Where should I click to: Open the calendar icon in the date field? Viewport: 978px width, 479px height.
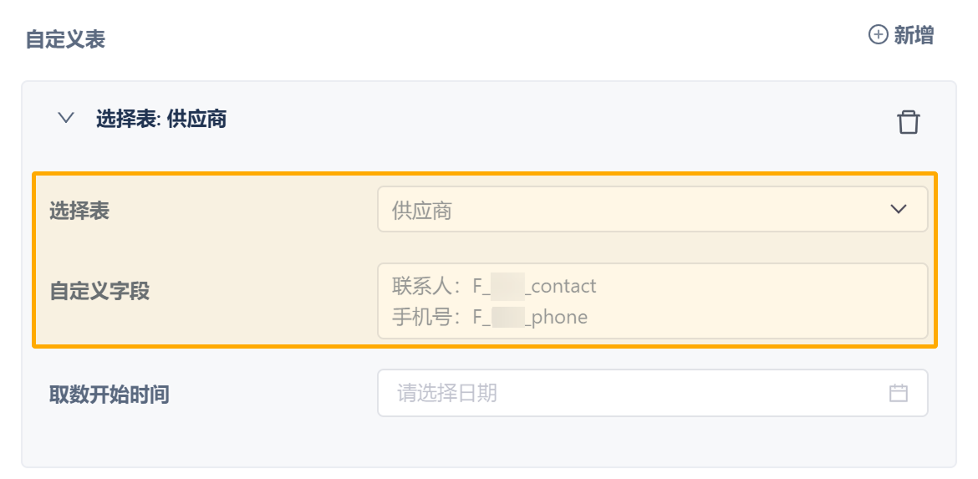[x=899, y=393]
